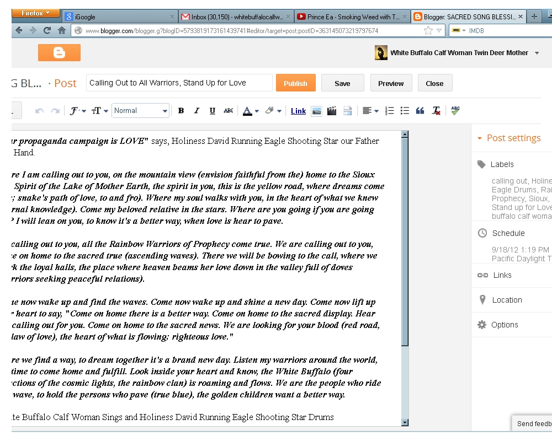The width and height of the screenshot is (552, 441).
Task: Open the Labels setting
Action: [x=502, y=164]
